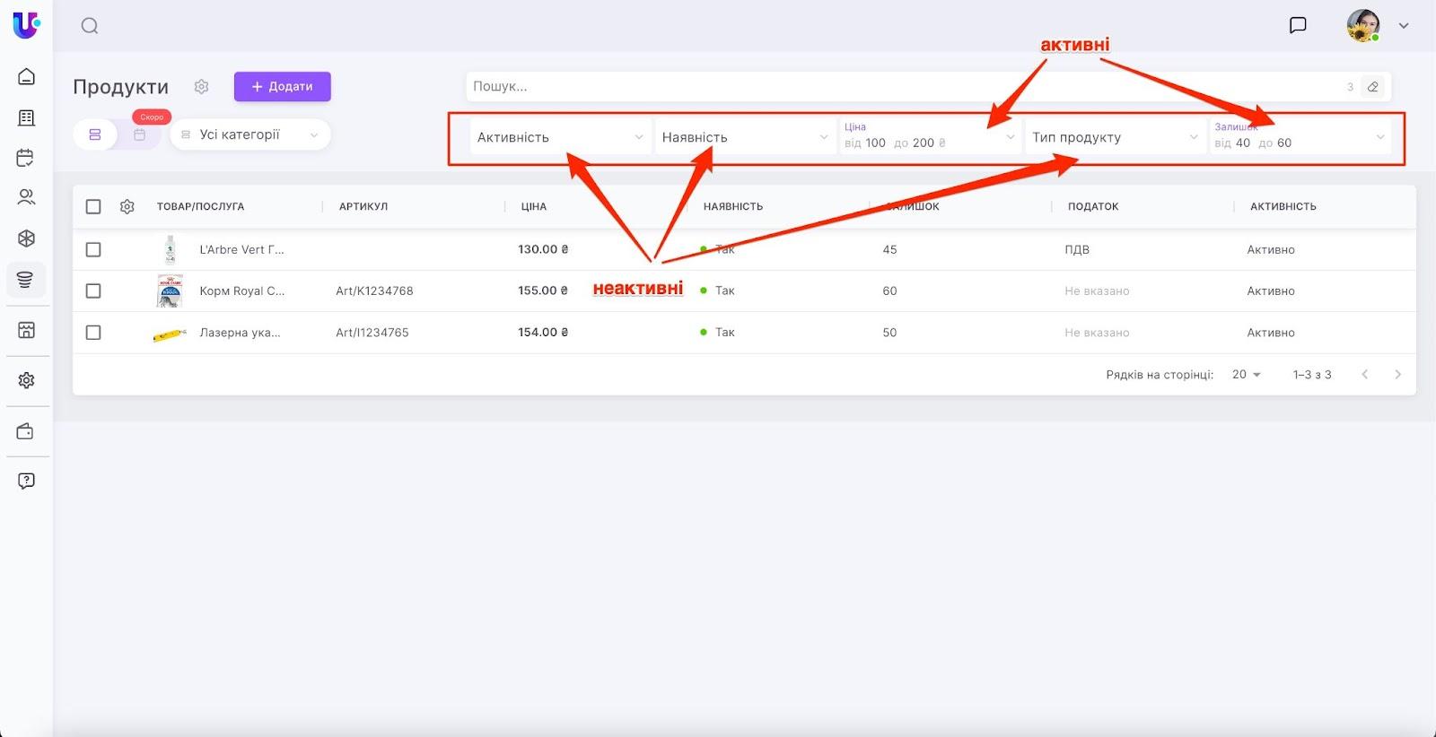Click the Додати button
Viewport: 1436px width, 737px height.
(282, 87)
